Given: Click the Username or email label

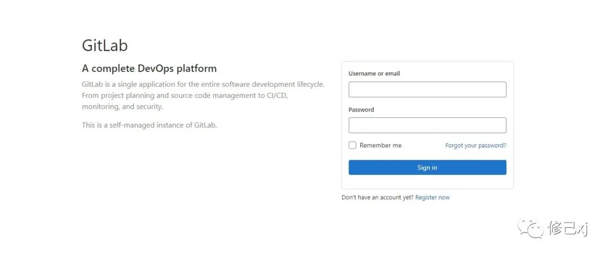Looking at the screenshot, I should pos(374,74).
